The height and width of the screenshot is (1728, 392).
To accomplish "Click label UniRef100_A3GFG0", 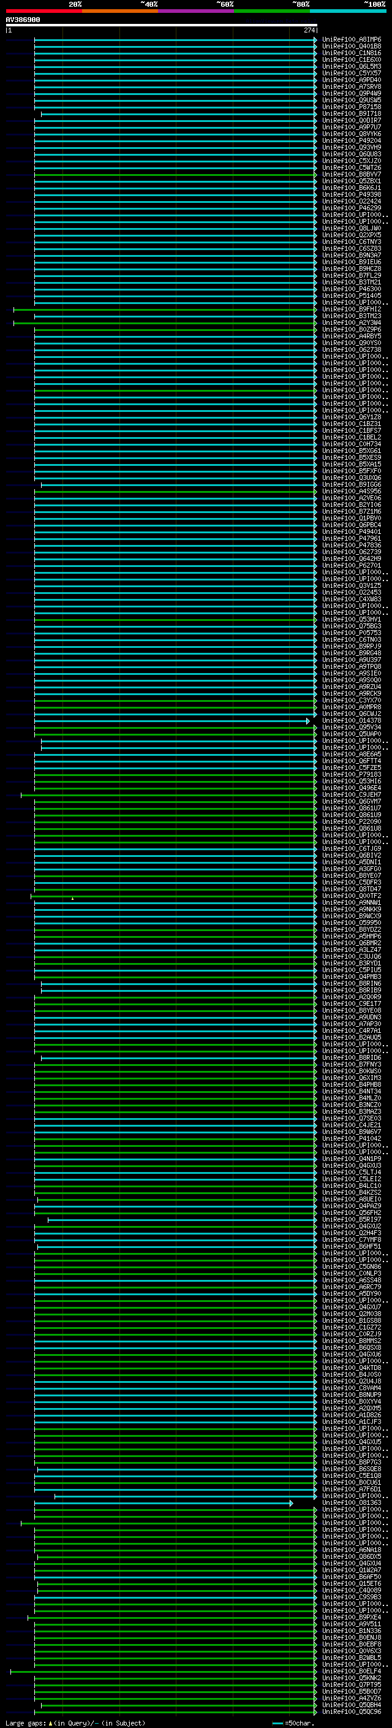I will 352,869.
